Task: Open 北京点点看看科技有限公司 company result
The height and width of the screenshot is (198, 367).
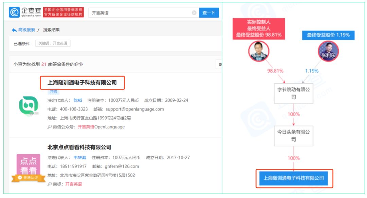Action: pos(79,147)
